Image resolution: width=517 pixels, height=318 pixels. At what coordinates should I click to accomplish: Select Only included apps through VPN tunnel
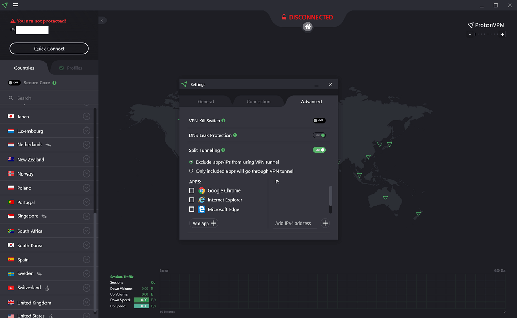pos(191,171)
